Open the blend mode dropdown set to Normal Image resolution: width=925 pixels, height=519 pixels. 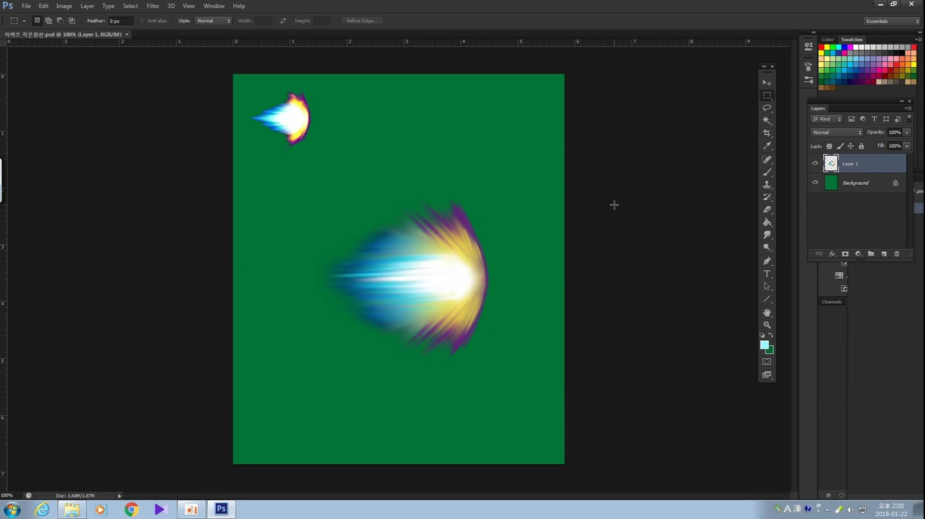(x=836, y=132)
